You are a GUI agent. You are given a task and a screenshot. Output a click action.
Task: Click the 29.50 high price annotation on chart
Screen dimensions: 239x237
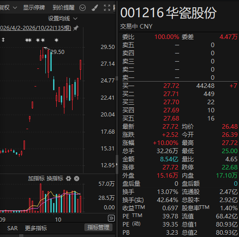pos(58,52)
